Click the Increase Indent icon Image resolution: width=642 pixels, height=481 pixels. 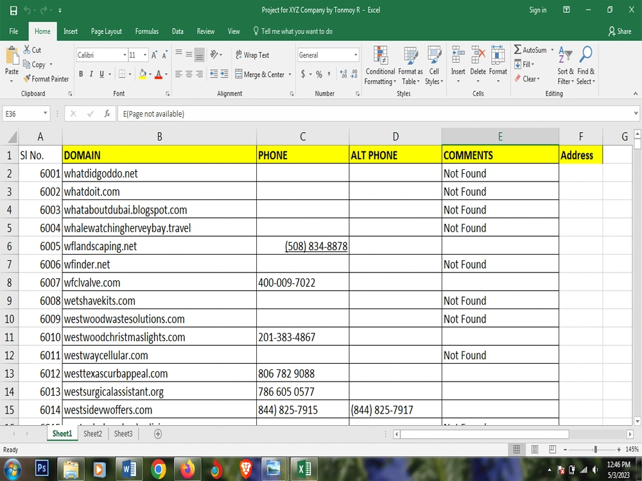pos(224,74)
